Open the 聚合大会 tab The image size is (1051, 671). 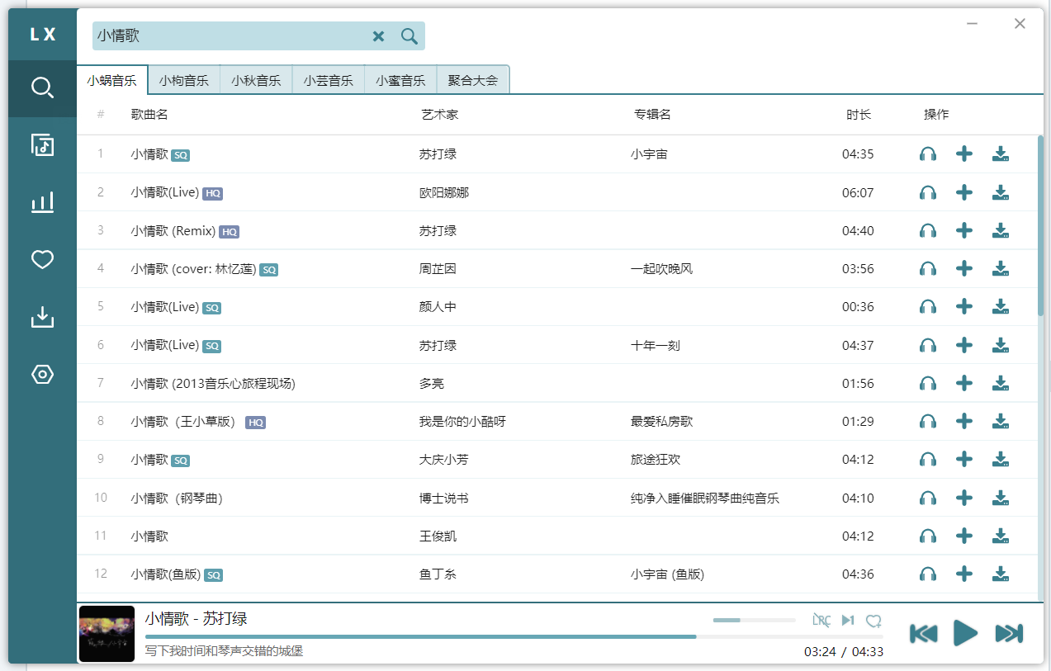pos(472,79)
